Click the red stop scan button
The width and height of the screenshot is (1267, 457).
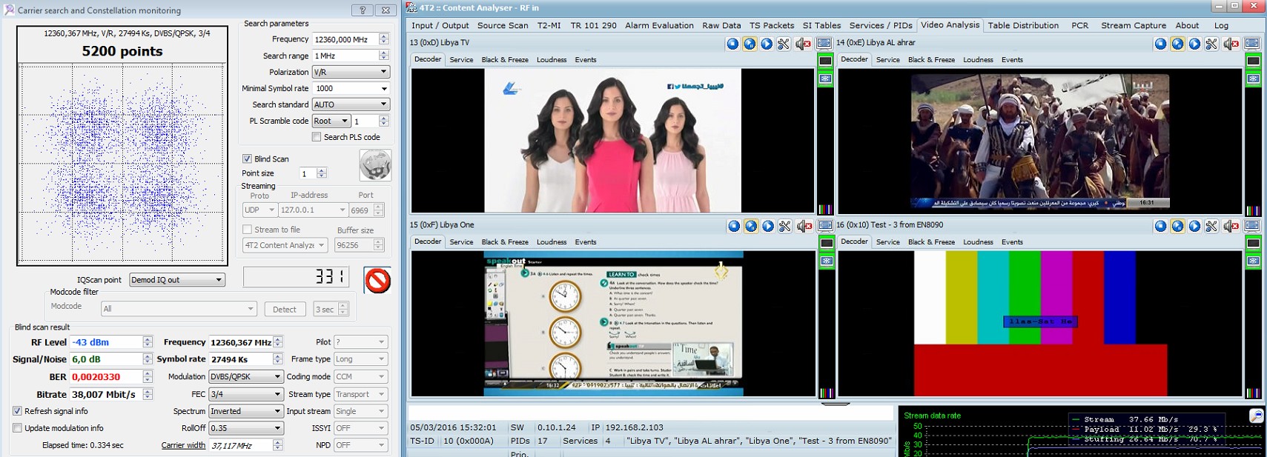[x=377, y=281]
